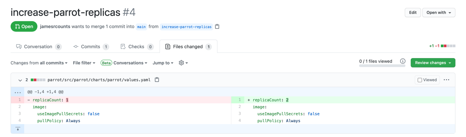Open the File filter dropdown
Screen dimensions: 466x137
tap(84, 63)
